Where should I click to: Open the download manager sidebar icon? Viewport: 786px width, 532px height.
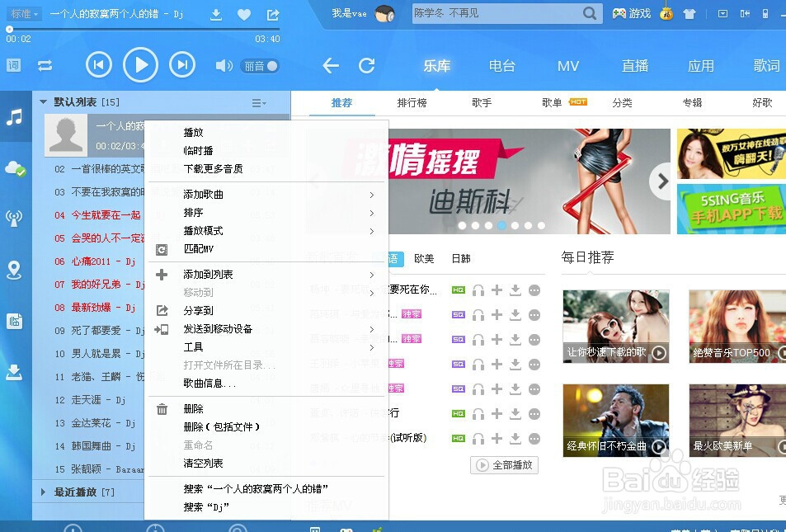click(14, 372)
